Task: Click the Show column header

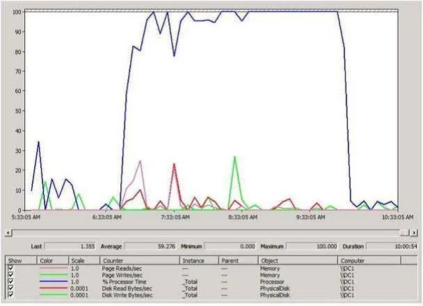Action: [x=21, y=260]
